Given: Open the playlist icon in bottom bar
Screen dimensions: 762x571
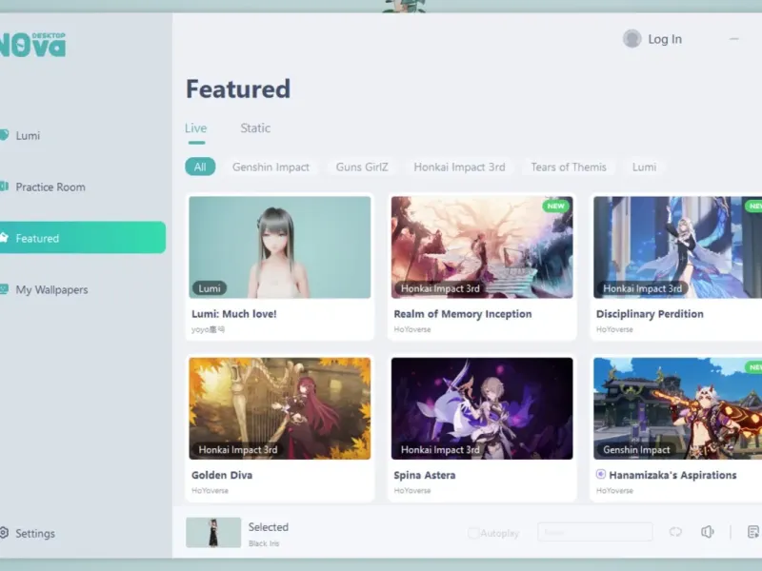Looking at the screenshot, I should [752, 532].
